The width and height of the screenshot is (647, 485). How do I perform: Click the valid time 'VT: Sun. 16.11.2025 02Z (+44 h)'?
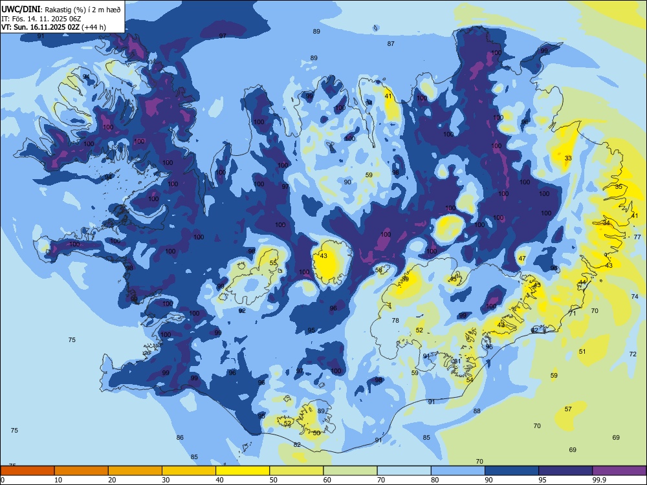pos(53,27)
